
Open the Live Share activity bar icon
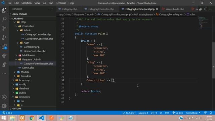pos(4,55)
